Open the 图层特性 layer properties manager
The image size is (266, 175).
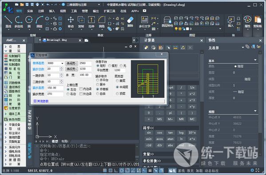(x=167, y=22)
